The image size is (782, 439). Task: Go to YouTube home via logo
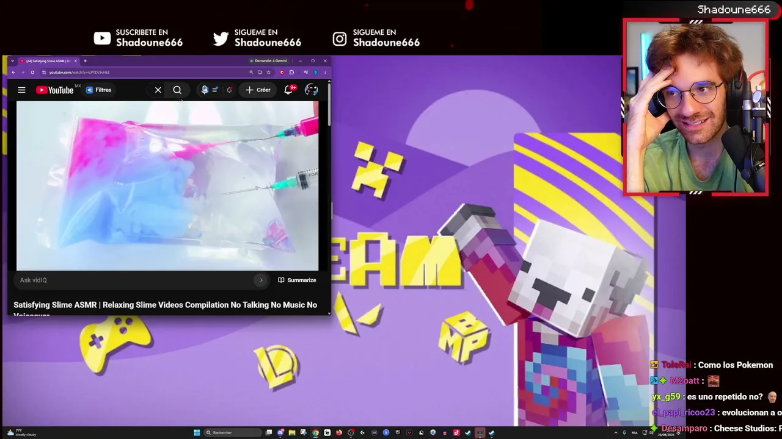[55, 90]
